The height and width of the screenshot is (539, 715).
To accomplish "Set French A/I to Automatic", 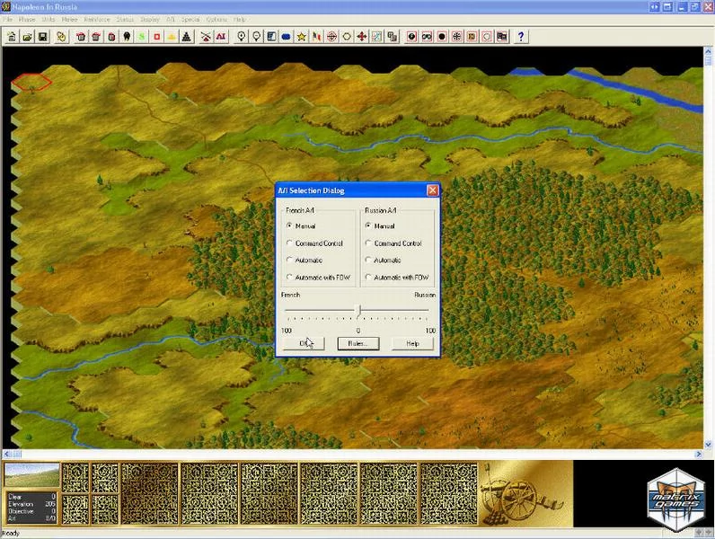I will pos(305,260).
